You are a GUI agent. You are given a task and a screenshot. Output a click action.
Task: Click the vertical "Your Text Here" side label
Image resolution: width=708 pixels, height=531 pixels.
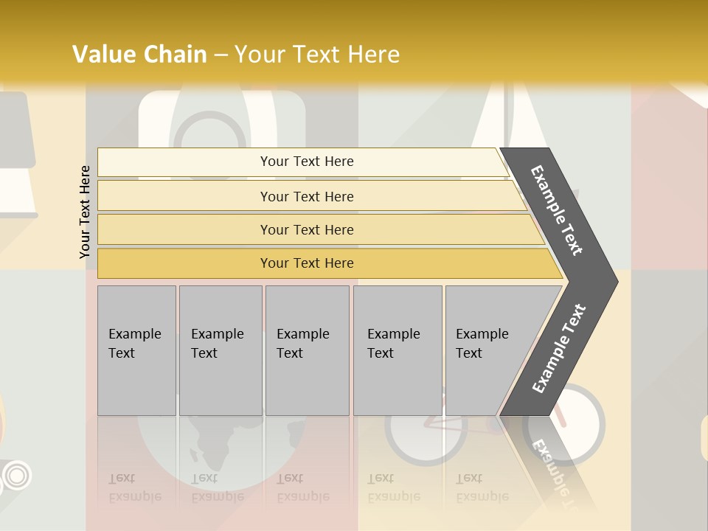[x=85, y=212]
